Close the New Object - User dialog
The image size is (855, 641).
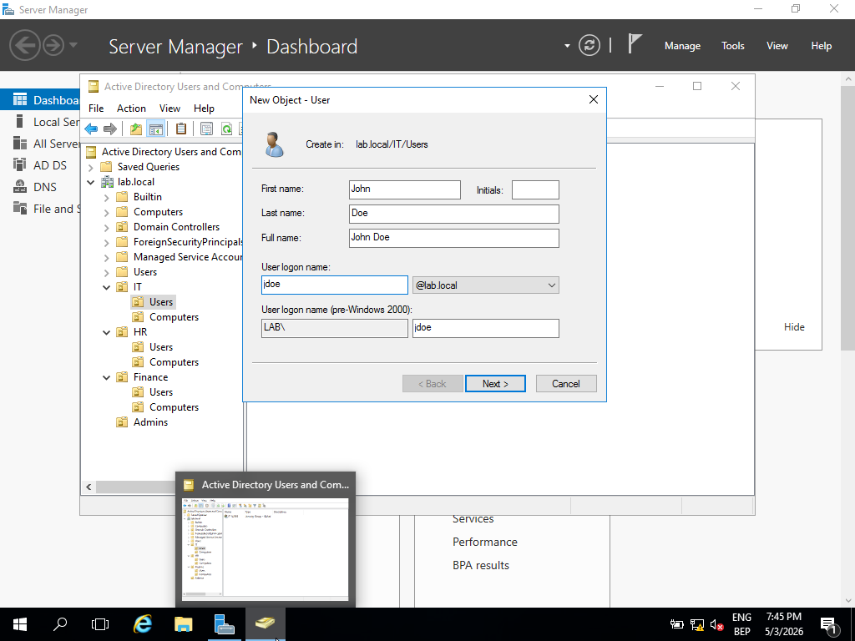pos(594,99)
